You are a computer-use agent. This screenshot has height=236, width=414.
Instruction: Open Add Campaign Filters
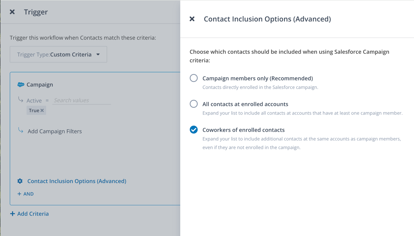[55, 131]
